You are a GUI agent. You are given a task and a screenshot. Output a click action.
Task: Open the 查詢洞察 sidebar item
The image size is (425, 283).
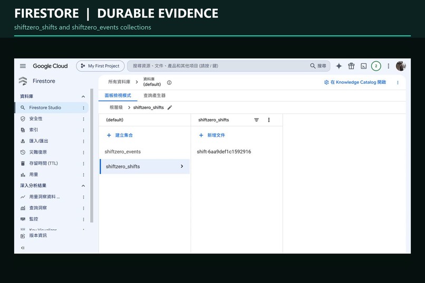click(37, 208)
